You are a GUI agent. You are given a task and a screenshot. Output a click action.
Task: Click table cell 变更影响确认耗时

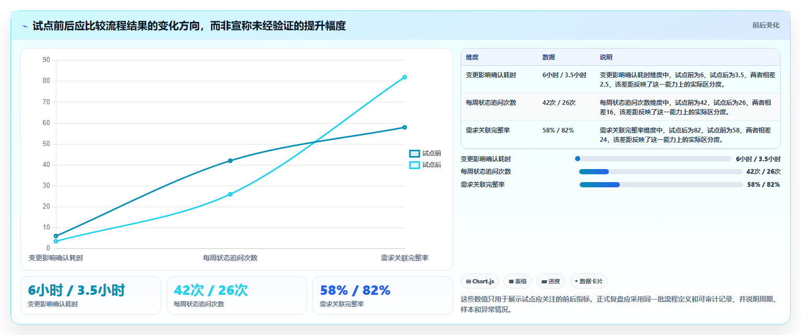click(491, 75)
